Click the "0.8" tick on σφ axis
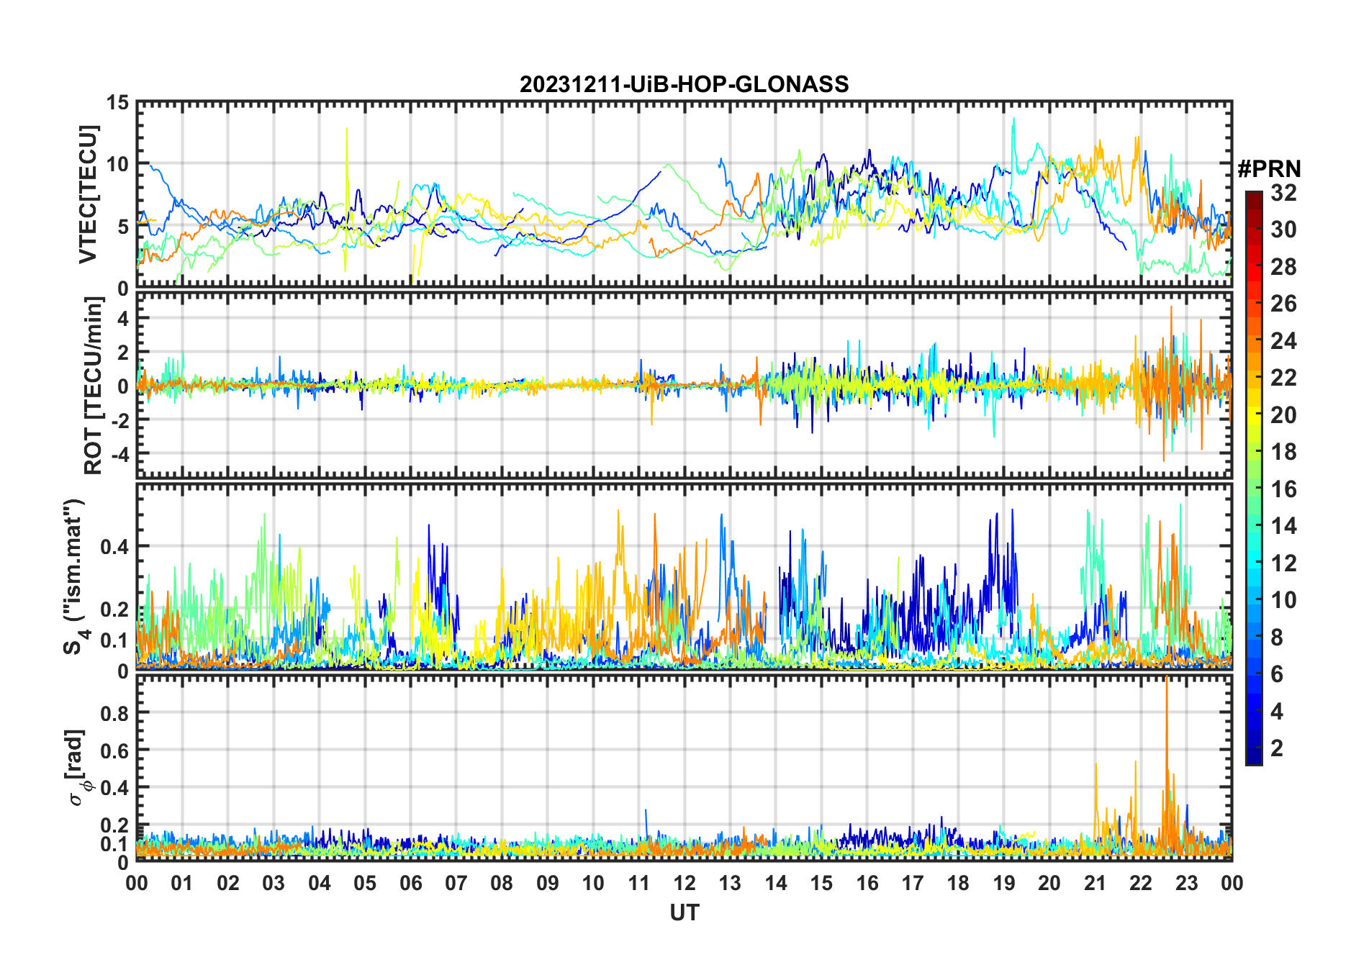This screenshot has height=957, width=1369. click(115, 713)
